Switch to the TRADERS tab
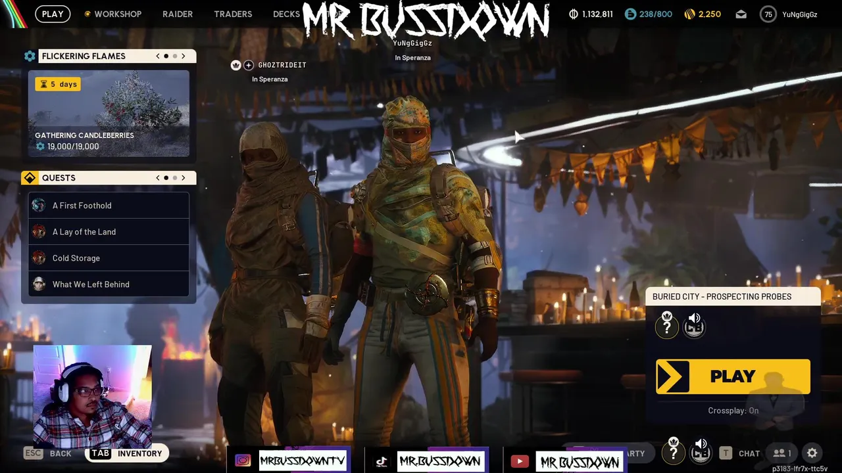The width and height of the screenshot is (842, 473). tap(233, 14)
